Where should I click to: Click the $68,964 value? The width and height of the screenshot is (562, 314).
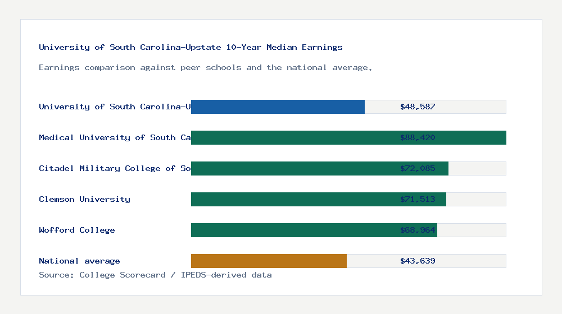click(418, 230)
